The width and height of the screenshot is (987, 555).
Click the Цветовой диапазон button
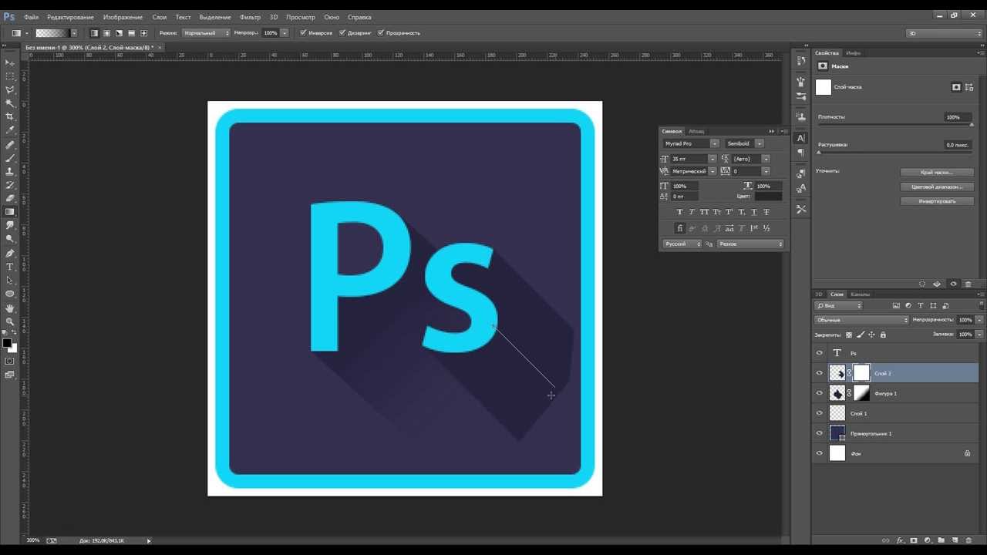pyautogui.click(x=937, y=187)
